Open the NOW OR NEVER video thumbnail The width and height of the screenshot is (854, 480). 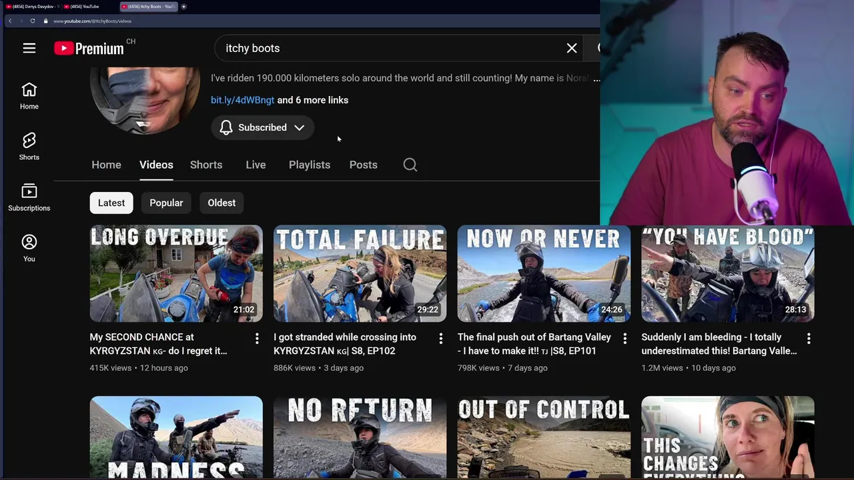(x=544, y=273)
